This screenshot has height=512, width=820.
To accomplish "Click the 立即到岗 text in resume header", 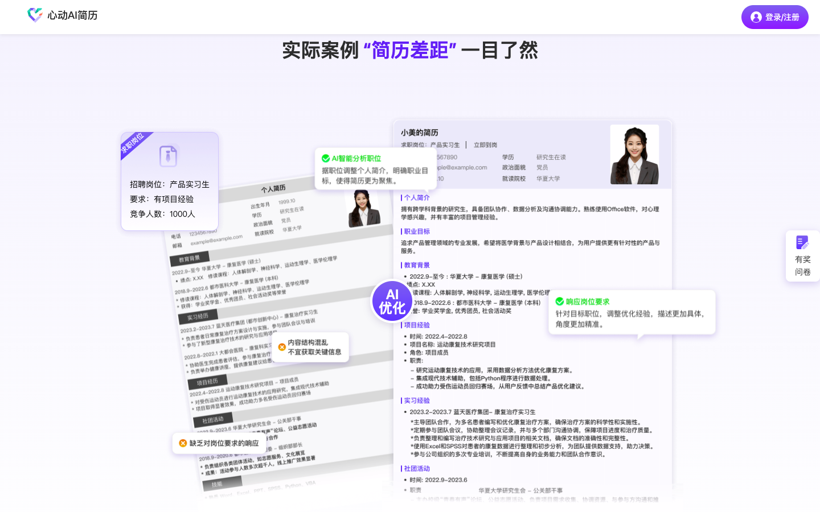I will 485,145.
